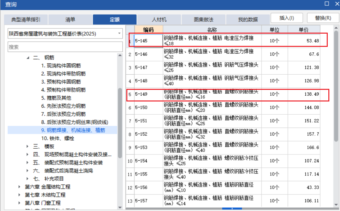This screenshot has width=340, height=211.
Task: Switch to the 人材机 tab
Action: 159,19
